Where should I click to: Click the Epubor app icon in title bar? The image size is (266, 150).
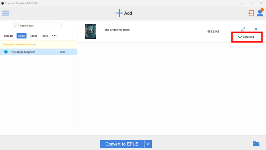point(2,3)
